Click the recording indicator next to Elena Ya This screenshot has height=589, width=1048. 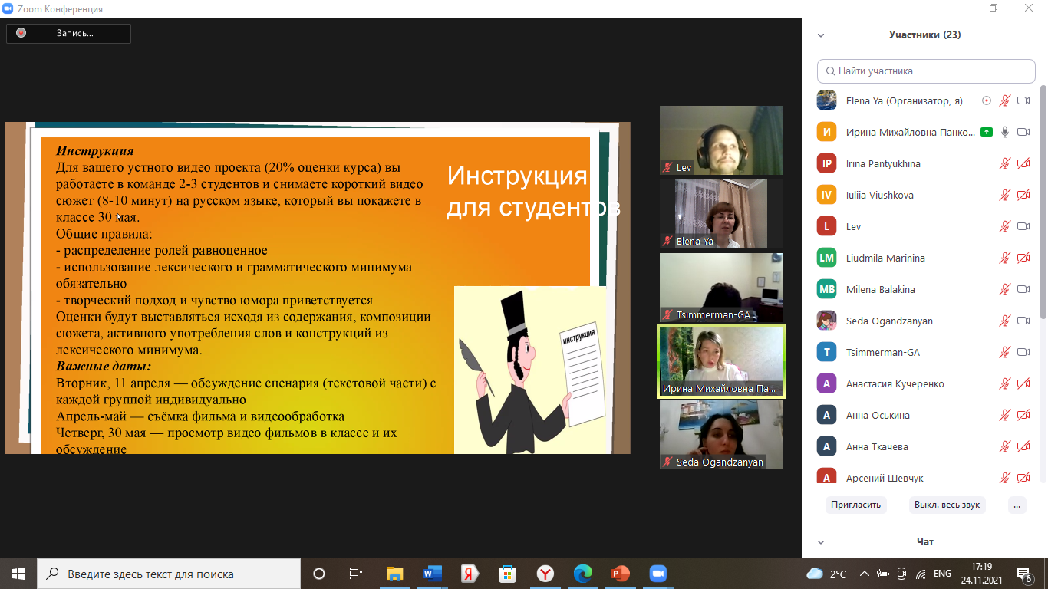click(x=987, y=100)
